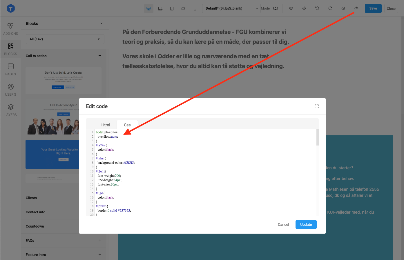This screenshot has width=404, height=260.
Task: Click the "background-color:#f5f5f5;" code line
Action: (x=116, y=163)
